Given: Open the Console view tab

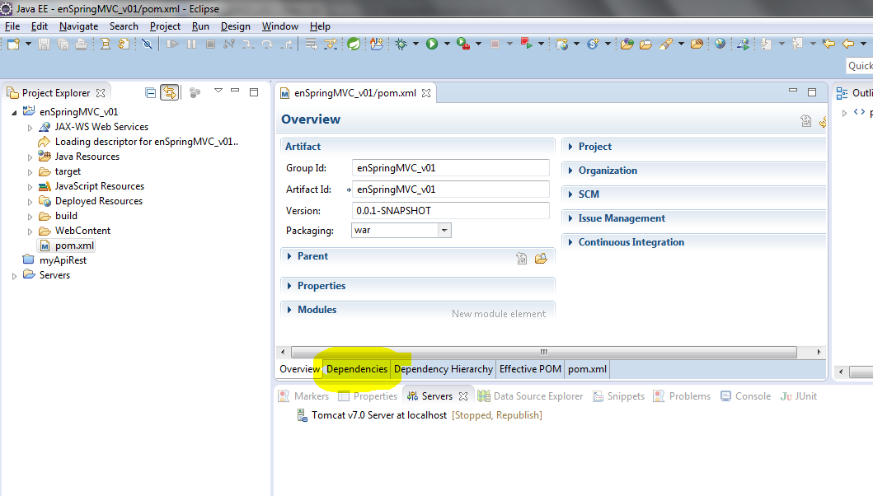Looking at the screenshot, I should click(745, 395).
